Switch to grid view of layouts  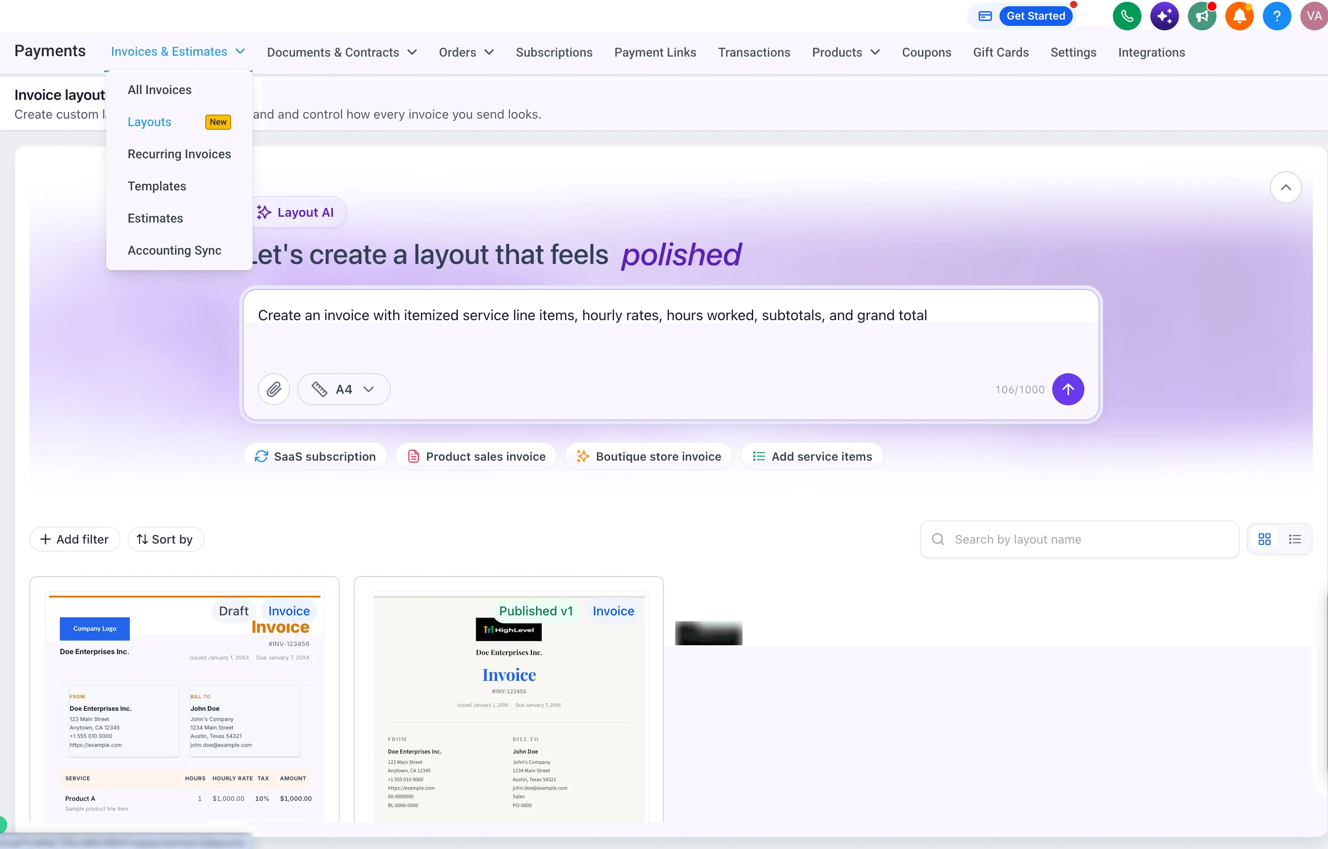(1264, 539)
